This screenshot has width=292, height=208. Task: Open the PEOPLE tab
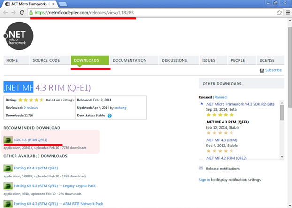(x=242, y=60)
